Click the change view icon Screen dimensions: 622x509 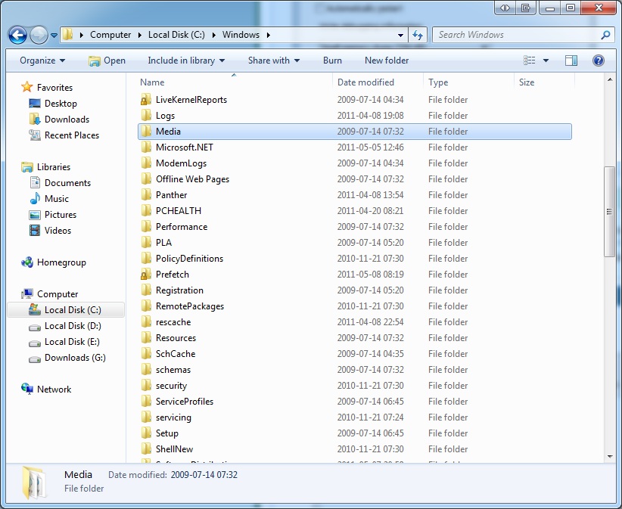(x=529, y=61)
